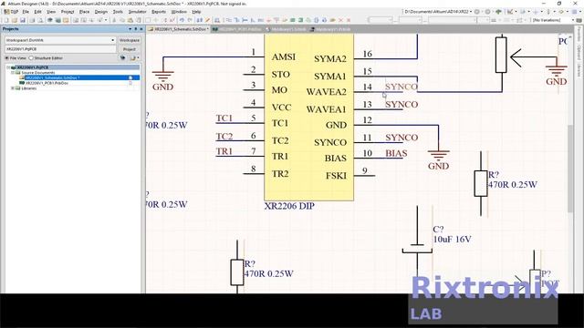The height and width of the screenshot is (328, 584).
Task: Click the Print toolbar icon
Action: (x=33, y=20)
